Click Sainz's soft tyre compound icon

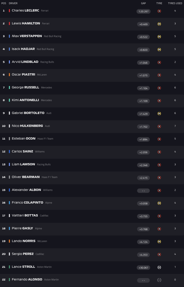159,152
